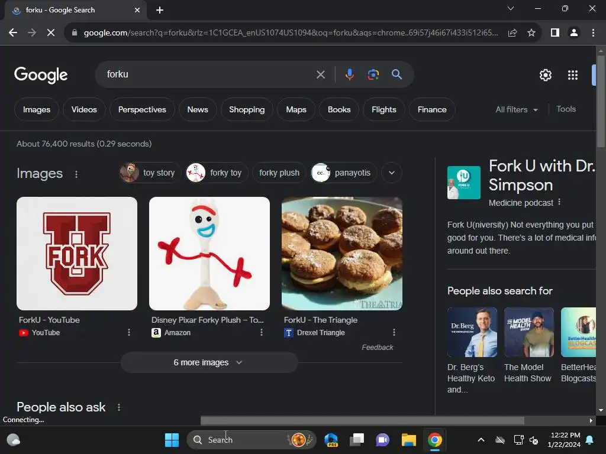Screen dimensions: 606x454
Task: Clear the search box text
Action: tap(321, 74)
